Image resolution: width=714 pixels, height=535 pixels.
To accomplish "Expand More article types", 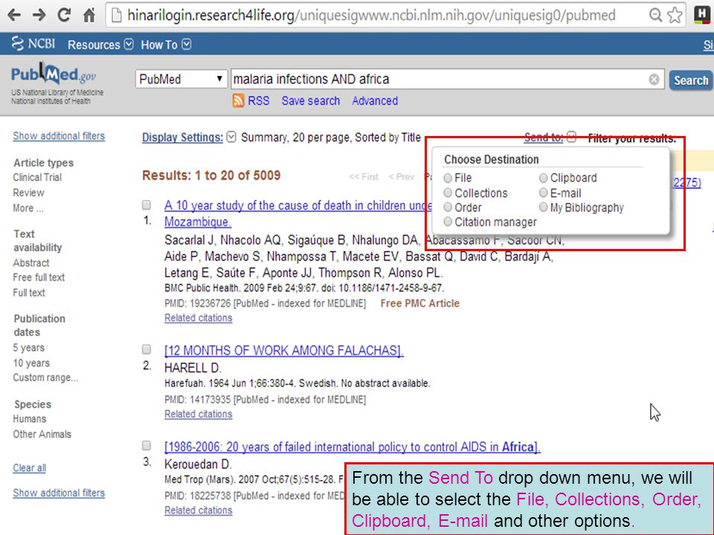I will point(28,208).
